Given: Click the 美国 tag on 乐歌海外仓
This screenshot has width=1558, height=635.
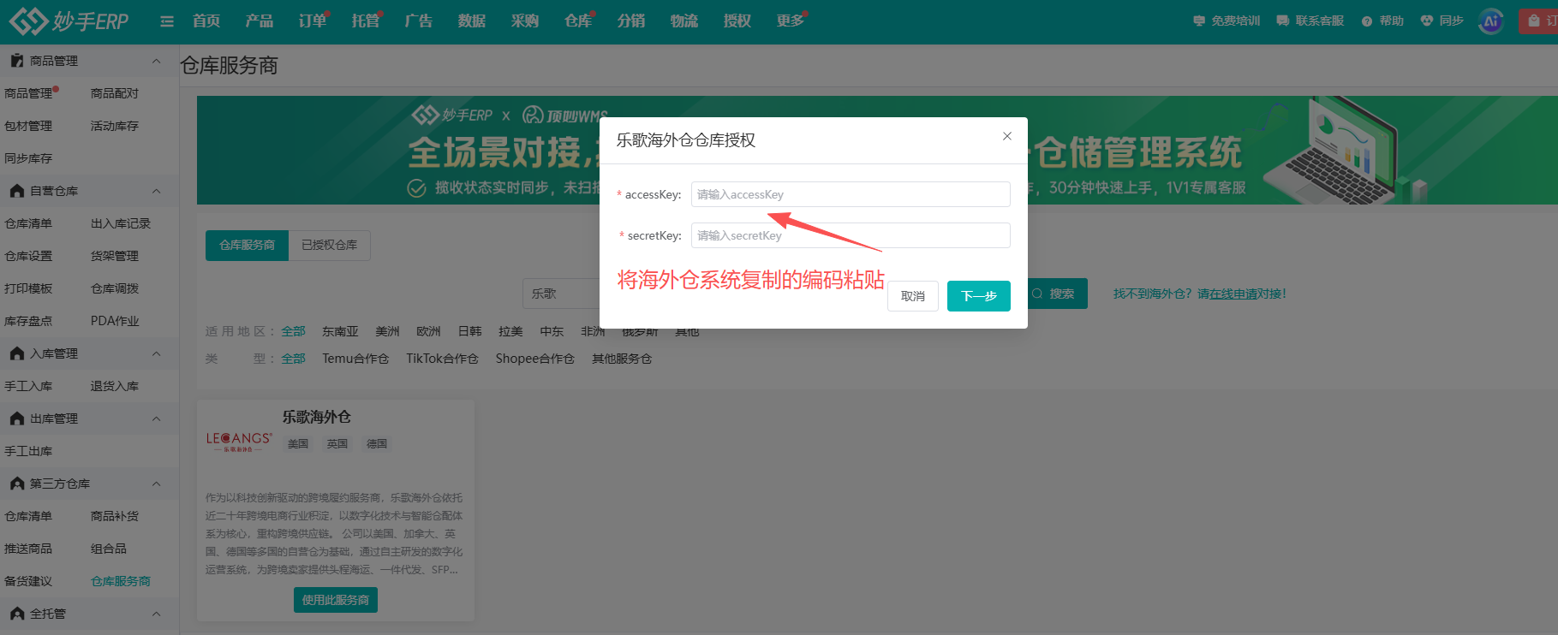Looking at the screenshot, I should point(298,444).
